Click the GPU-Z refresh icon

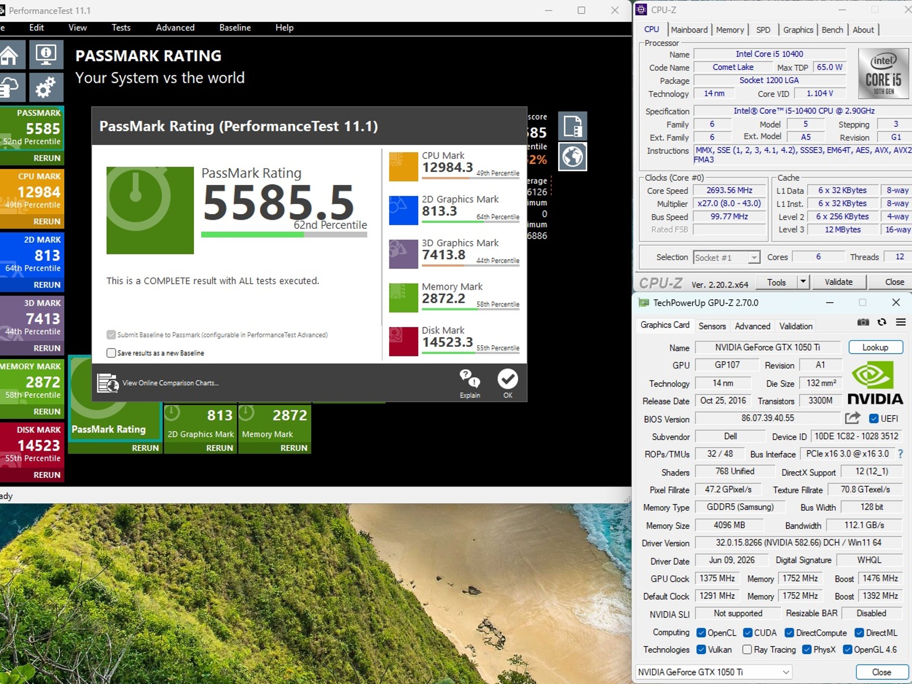(x=882, y=322)
